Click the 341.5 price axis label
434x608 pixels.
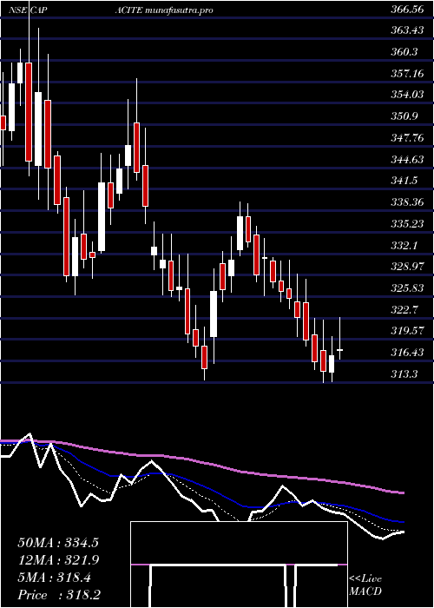[404, 181]
